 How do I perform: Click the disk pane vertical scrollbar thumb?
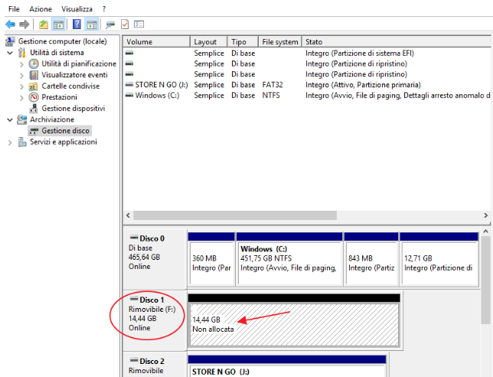(x=486, y=280)
